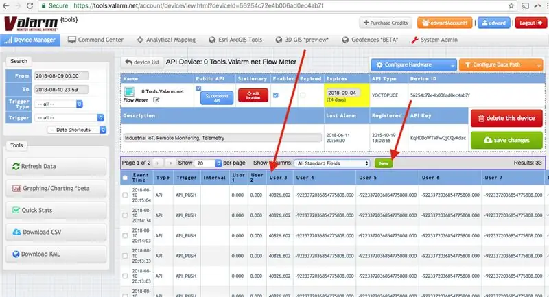Click the Device ID value 56254c72e4b006ad0ec4ab7f
The width and height of the screenshot is (549, 297).
(x=440, y=95)
